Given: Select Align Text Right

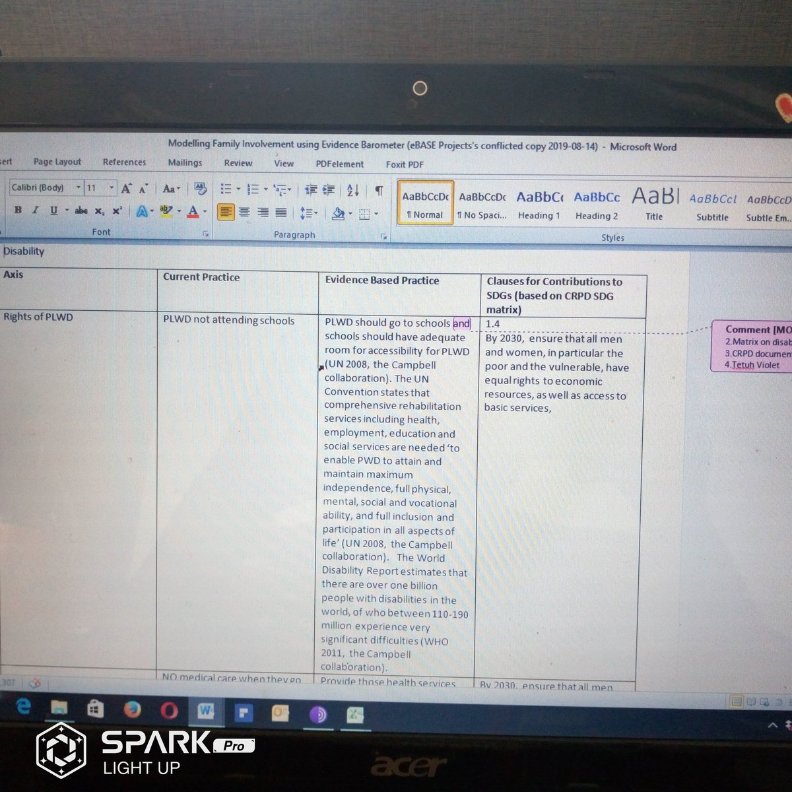Looking at the screenshot, I should (x=263, y=213).
